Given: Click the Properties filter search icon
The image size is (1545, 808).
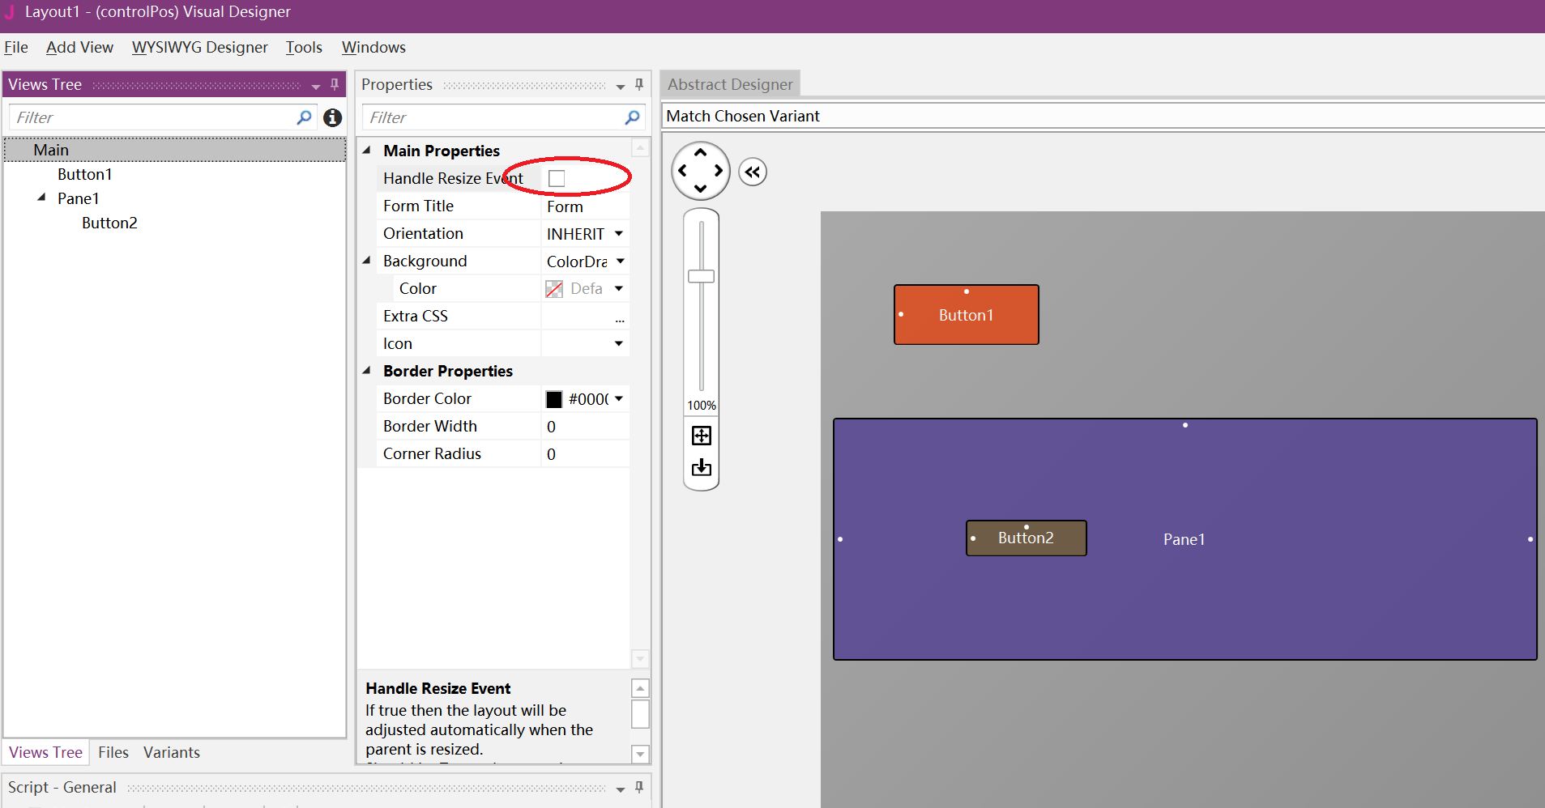Looking at the screenshot, I should click(632, 117).
